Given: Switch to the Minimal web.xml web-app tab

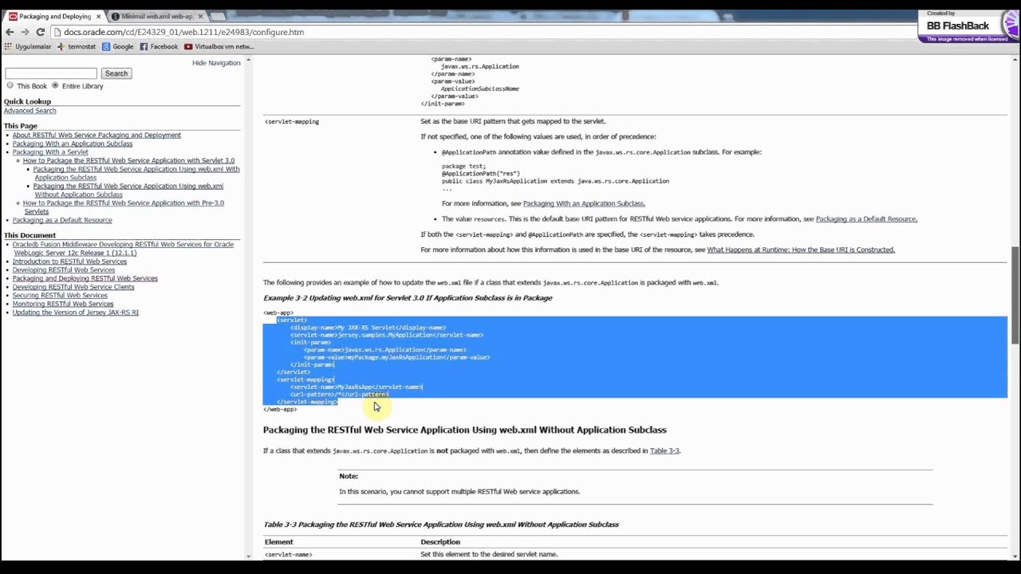Looking at the screenshot, I should 157,16.
